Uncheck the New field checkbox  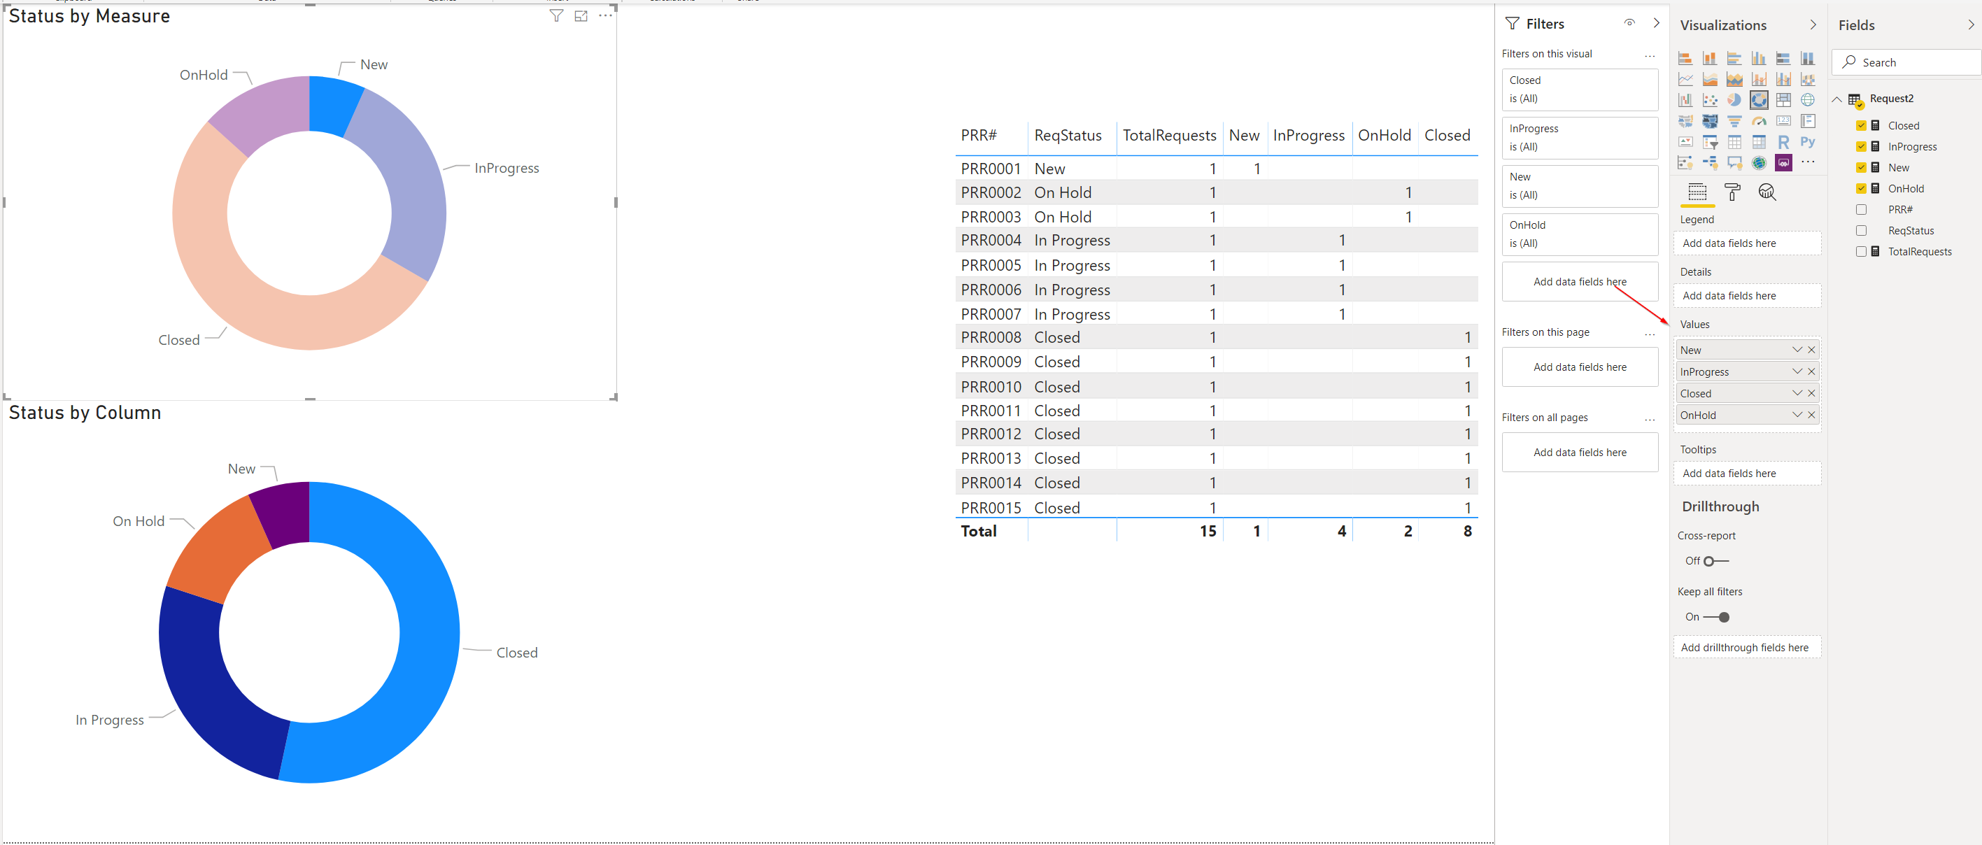click(x=1861, y=167)
